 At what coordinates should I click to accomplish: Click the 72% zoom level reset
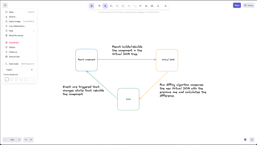click(12, 140)
